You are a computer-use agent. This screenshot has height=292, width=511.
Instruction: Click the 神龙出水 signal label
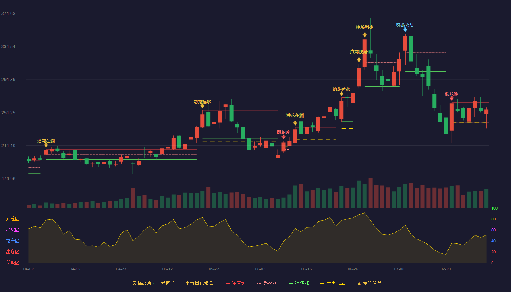pos(365,27)
